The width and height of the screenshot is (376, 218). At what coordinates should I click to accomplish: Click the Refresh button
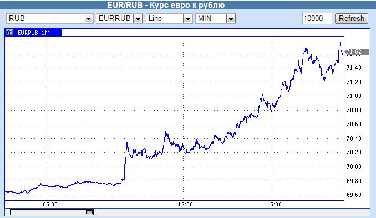tap(351, 18)
